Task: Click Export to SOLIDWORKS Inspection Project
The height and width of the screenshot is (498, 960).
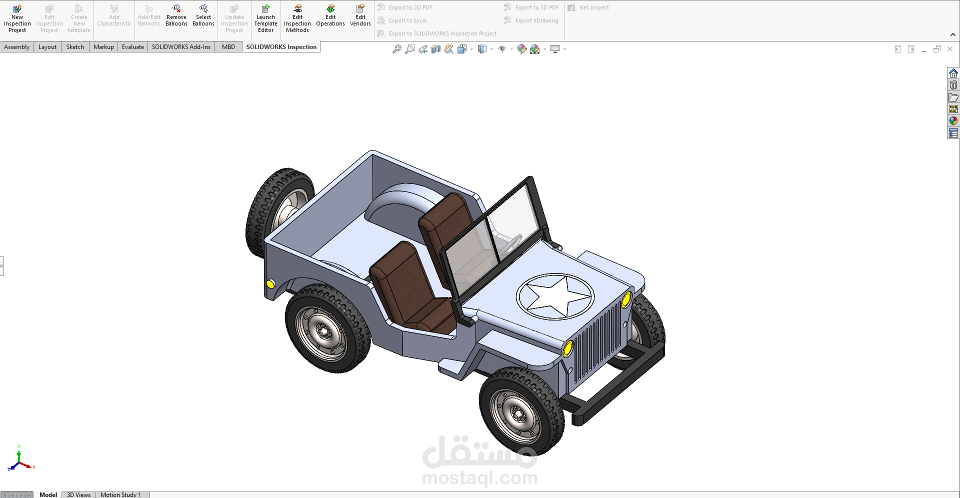Action: click(442, 33)
